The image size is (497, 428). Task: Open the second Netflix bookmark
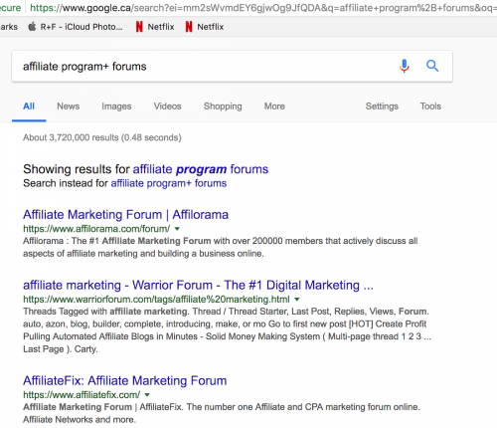(x=205, y=27)
